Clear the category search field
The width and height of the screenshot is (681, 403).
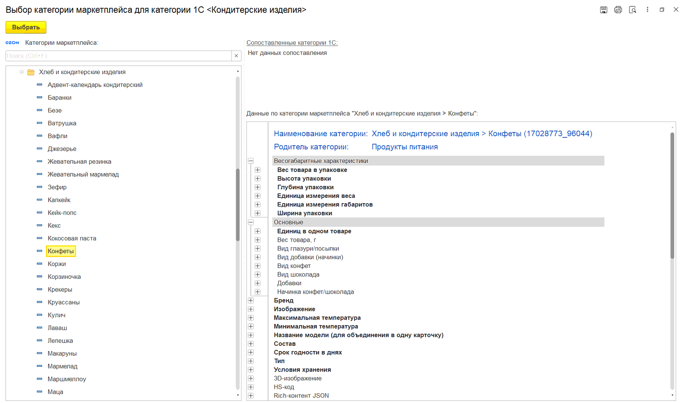(236, 56)
